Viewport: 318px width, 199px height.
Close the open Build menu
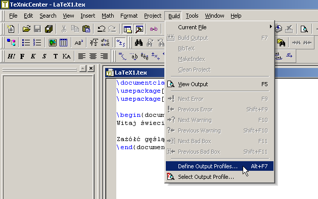pos(174,16)
